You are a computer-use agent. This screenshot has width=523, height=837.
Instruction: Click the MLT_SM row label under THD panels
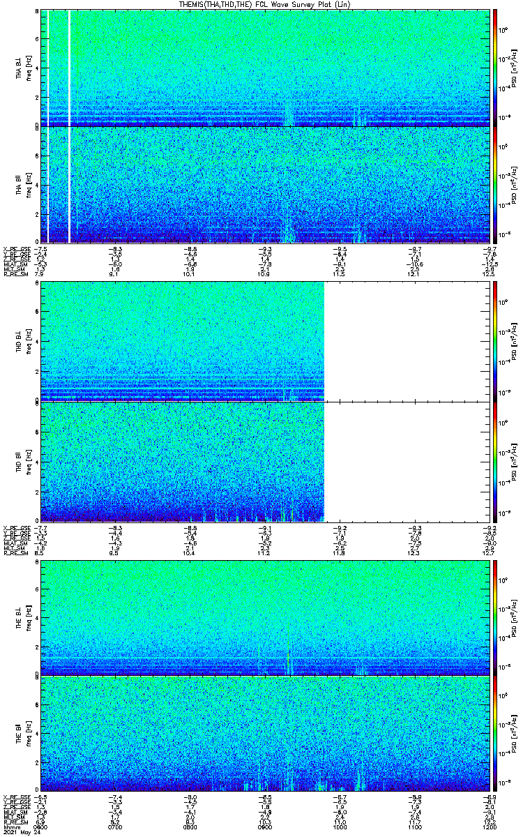[13, 547]
